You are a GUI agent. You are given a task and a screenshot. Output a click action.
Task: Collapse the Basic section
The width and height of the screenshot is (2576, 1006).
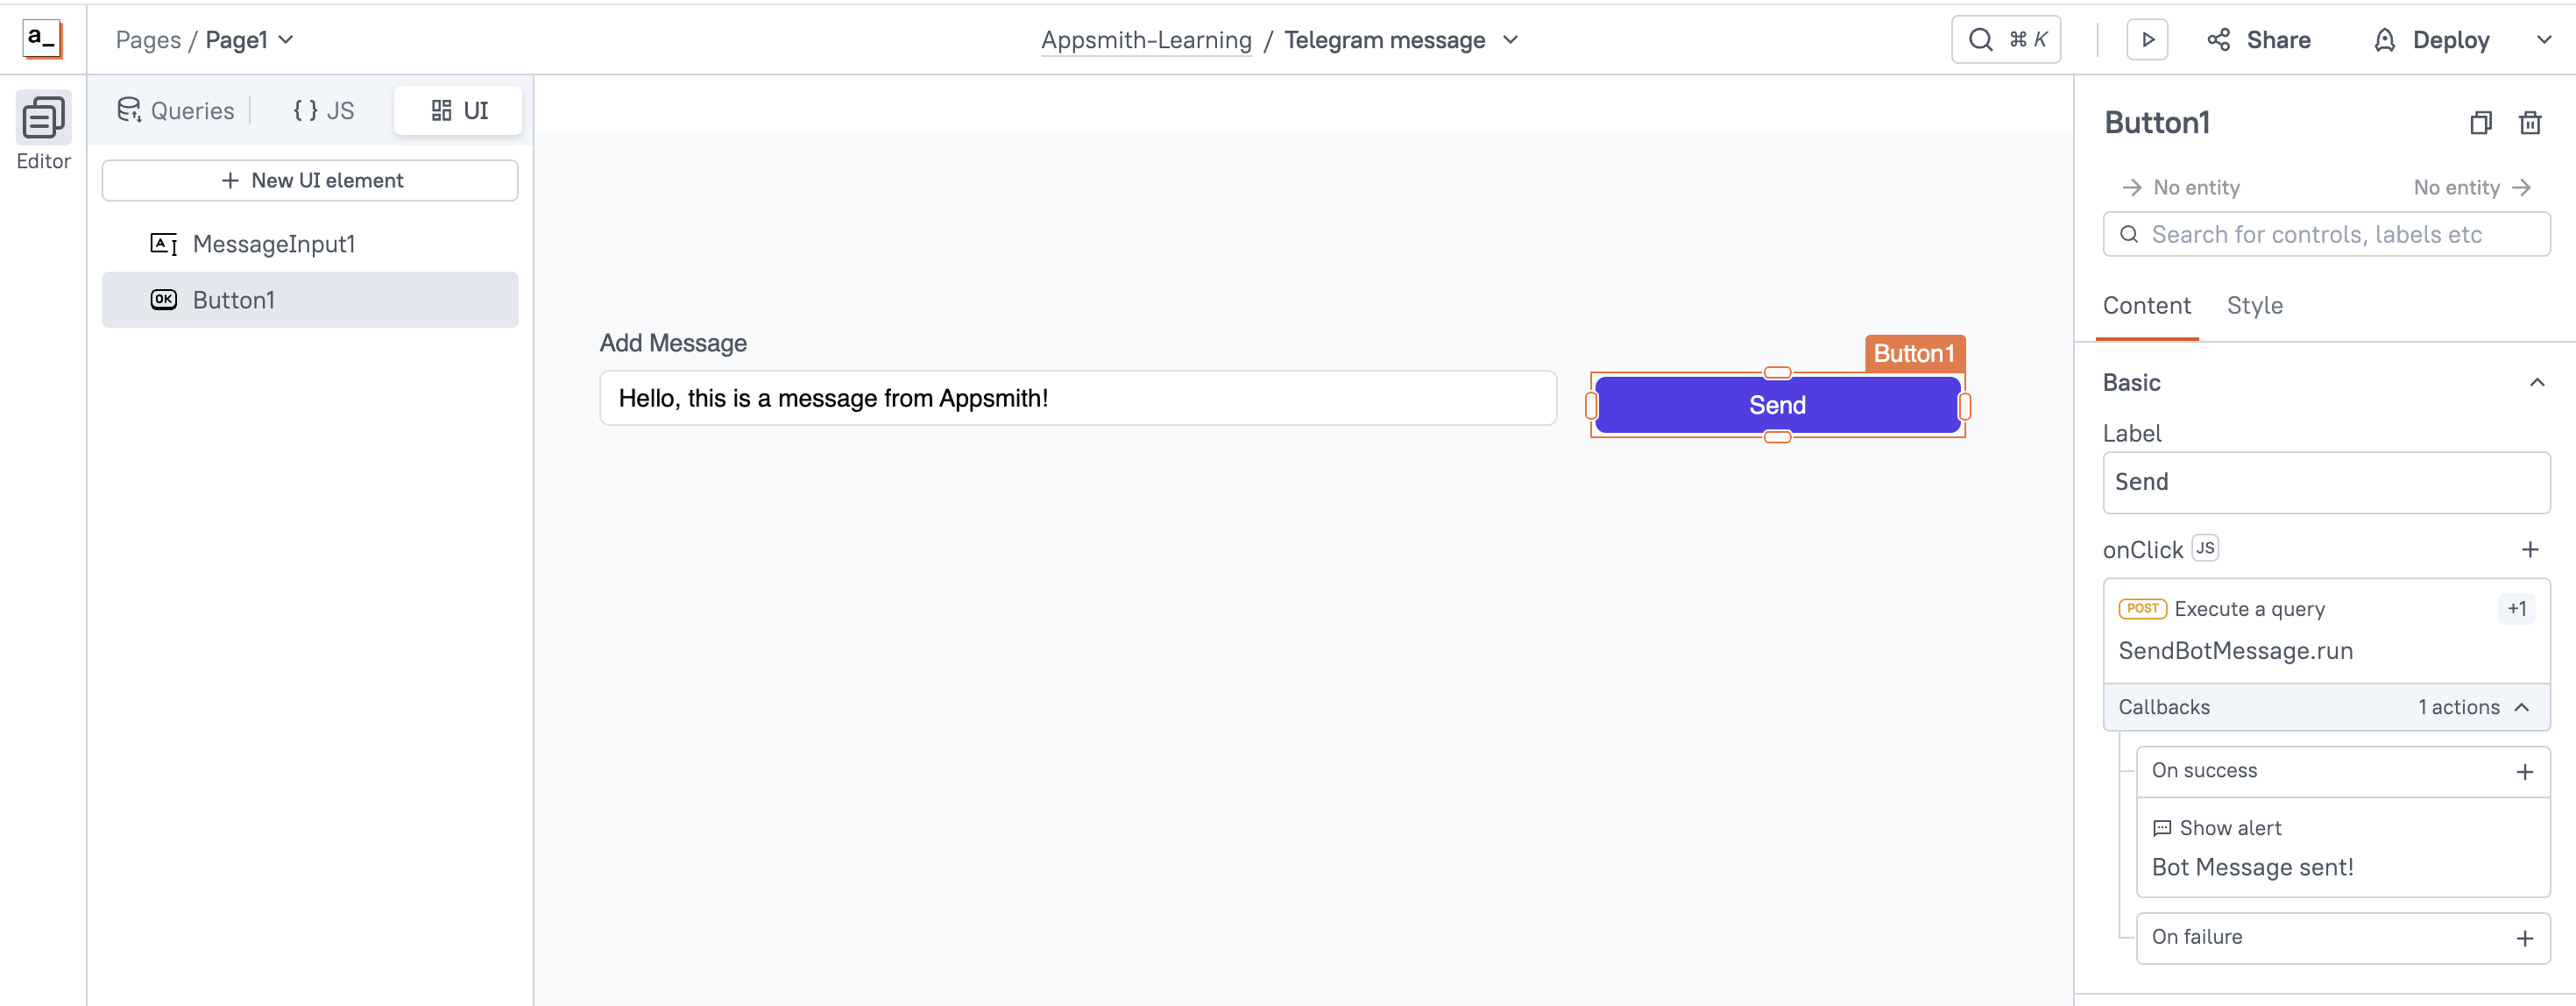pos(2536,383)
